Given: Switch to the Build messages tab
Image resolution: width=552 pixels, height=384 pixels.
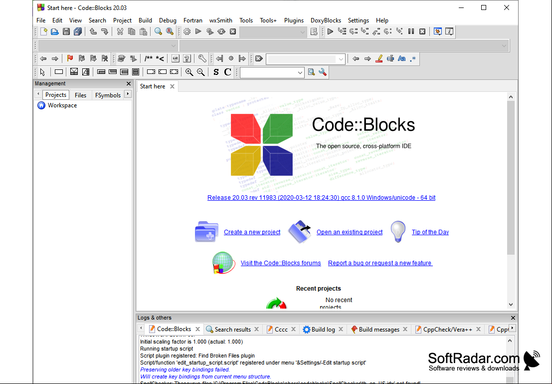Looking at the screenshot, I should 379,330.
